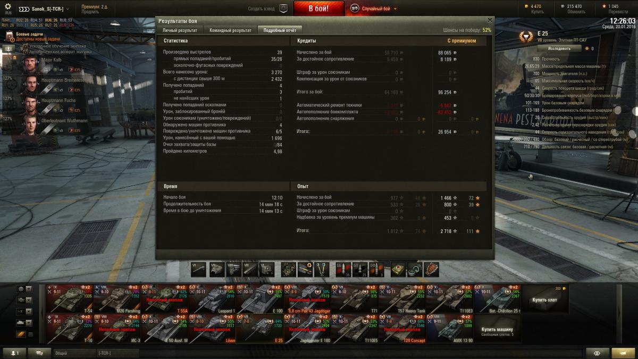Select the T 55A tank
Image resolution: width=638 pixels, height=359 pixels.
[x=164, y=299]
